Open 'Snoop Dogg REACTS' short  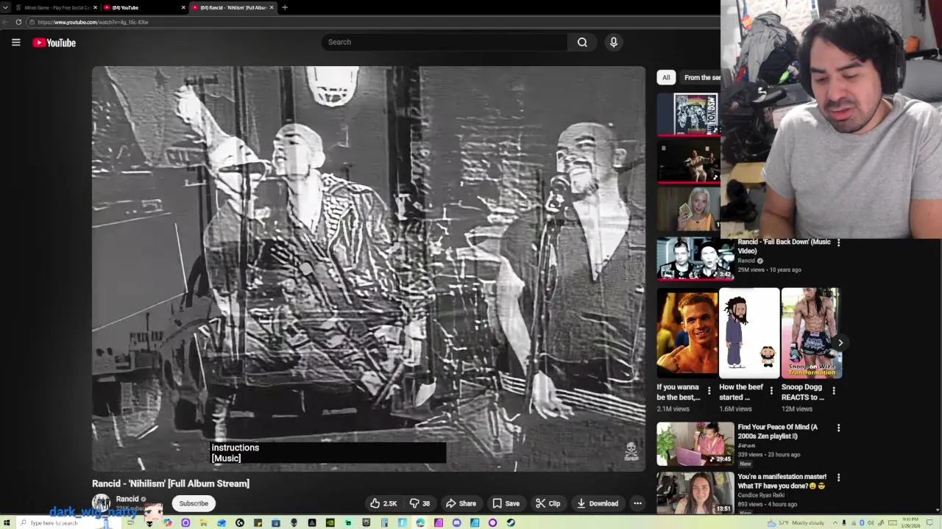click(811, 333)
